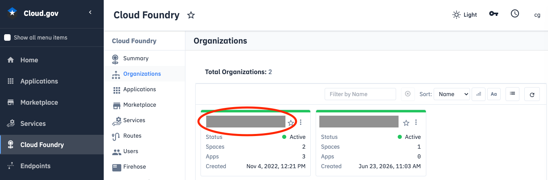Screen dimensions: 548x180
Task: Click the Total Organizations: 2 text
Action: click(238, 72)
